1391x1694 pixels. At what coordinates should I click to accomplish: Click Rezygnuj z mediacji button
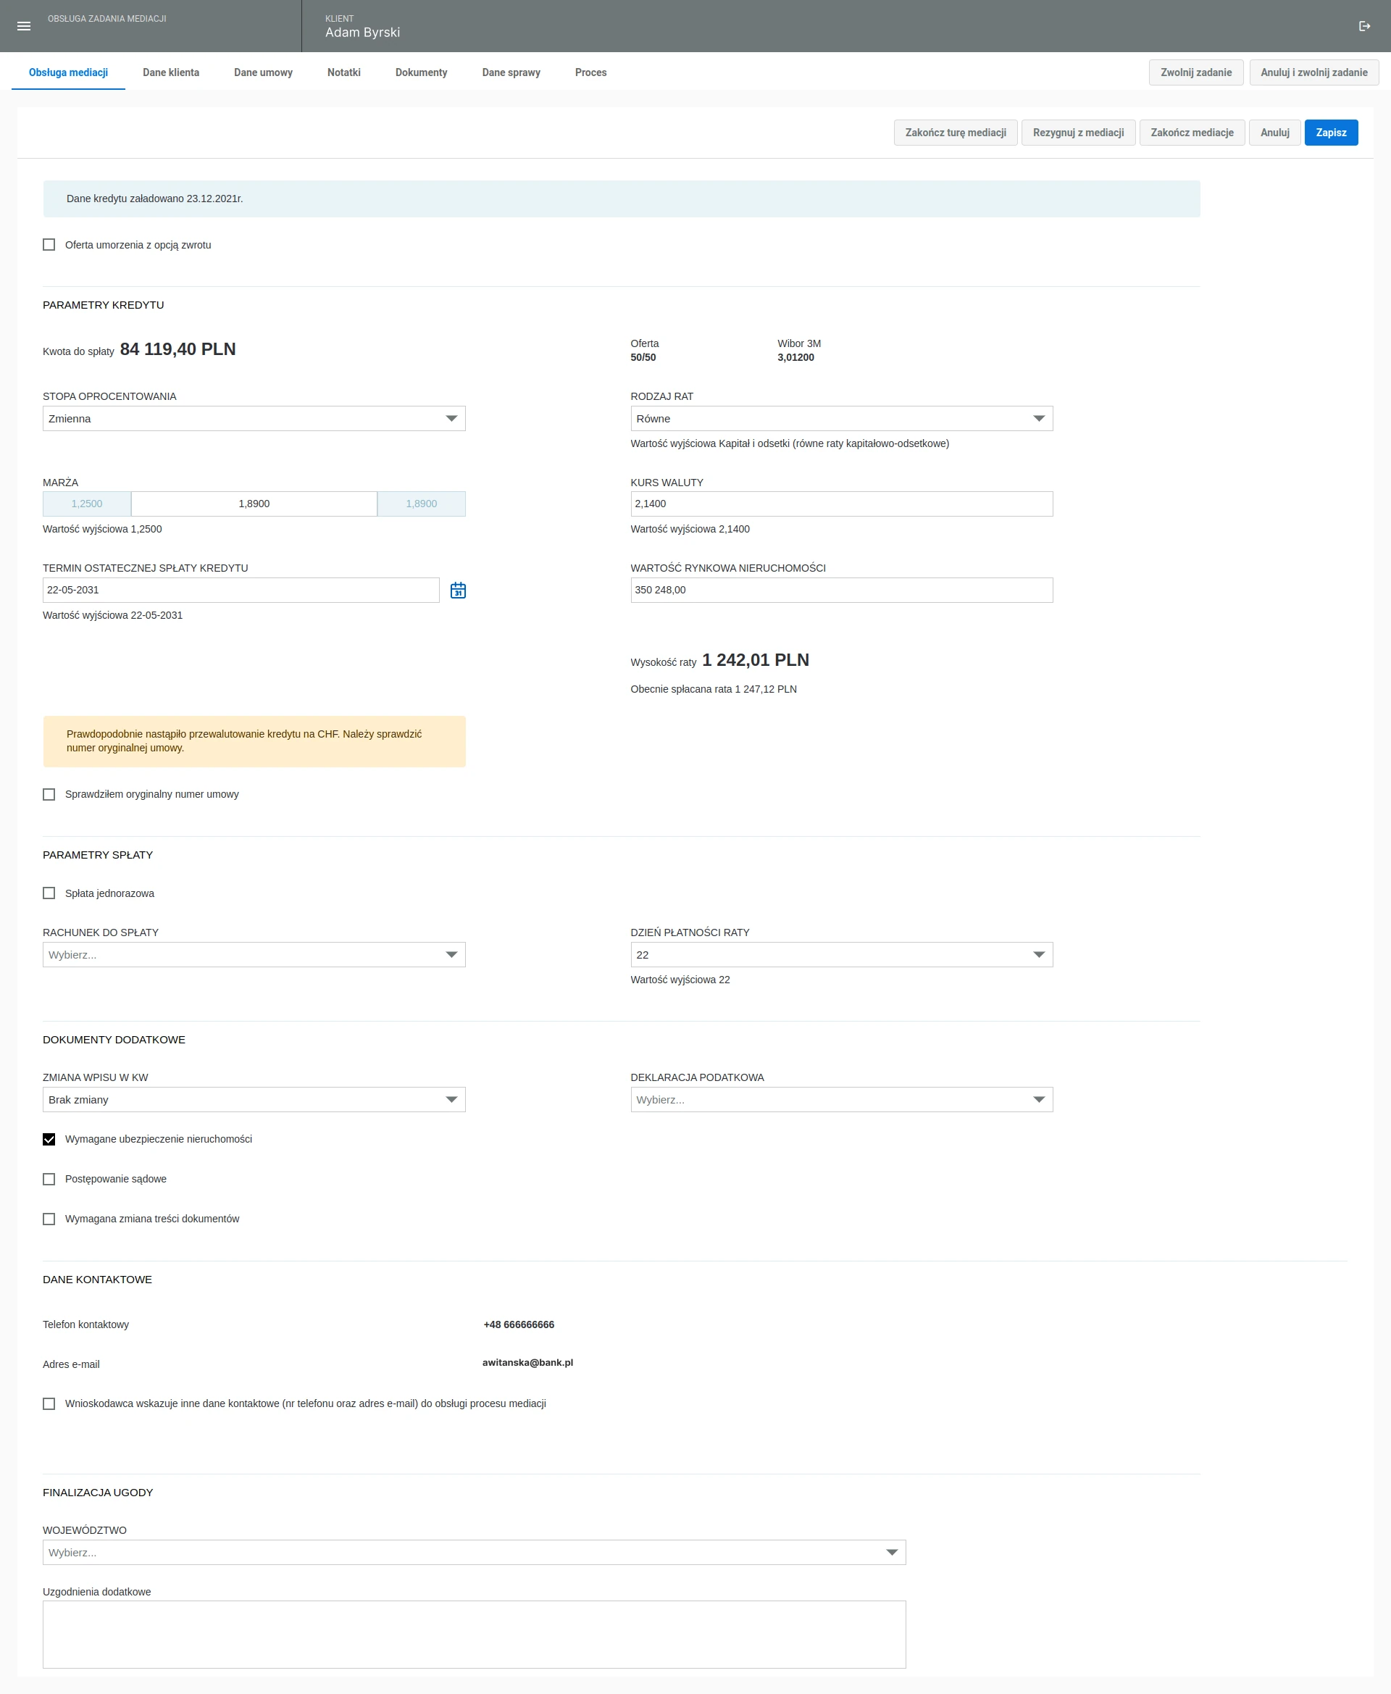pos(1078,133)
